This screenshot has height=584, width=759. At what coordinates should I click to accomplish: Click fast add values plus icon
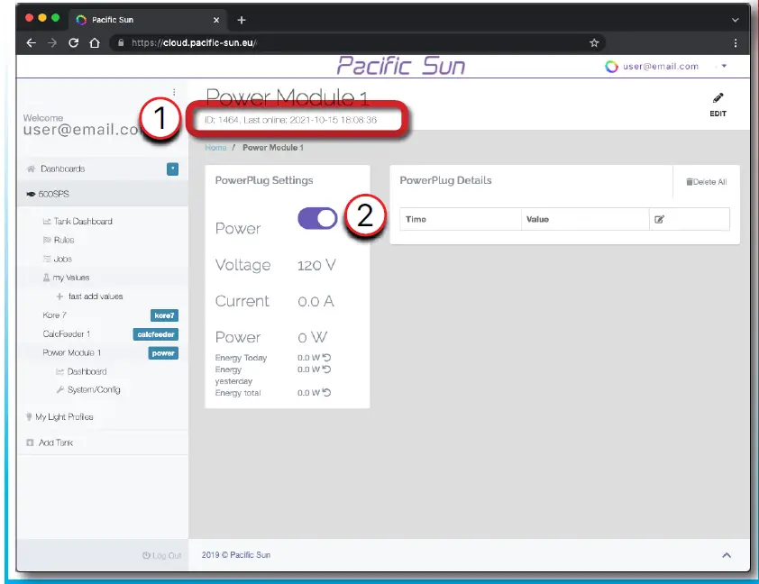pos(59,297)
